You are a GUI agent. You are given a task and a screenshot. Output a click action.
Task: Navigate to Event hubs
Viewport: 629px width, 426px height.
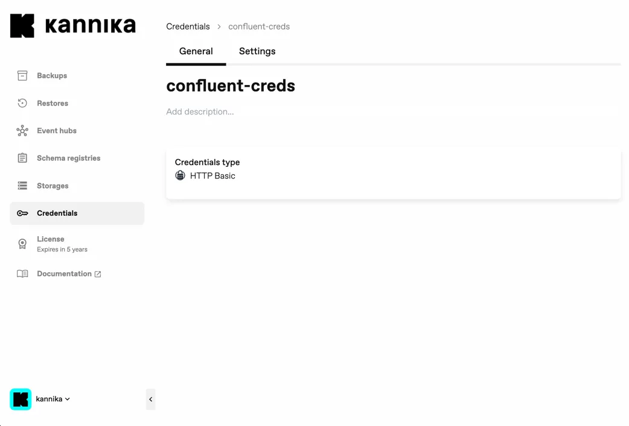pos(57,131)
